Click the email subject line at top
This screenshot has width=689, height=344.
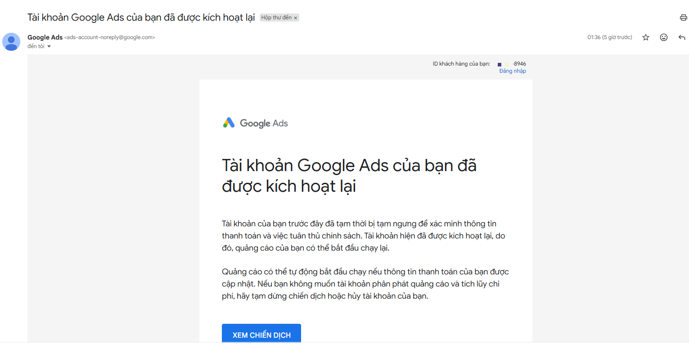141,18
